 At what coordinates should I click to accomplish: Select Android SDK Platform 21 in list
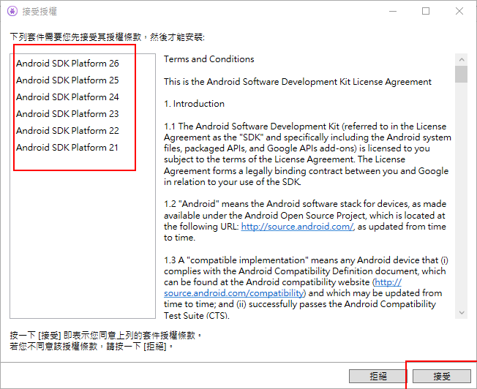[67, 147]
